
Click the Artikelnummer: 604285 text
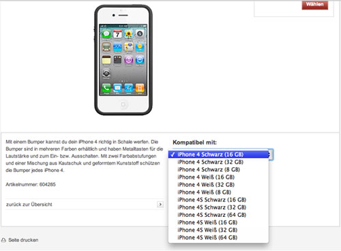click(31, 184)
